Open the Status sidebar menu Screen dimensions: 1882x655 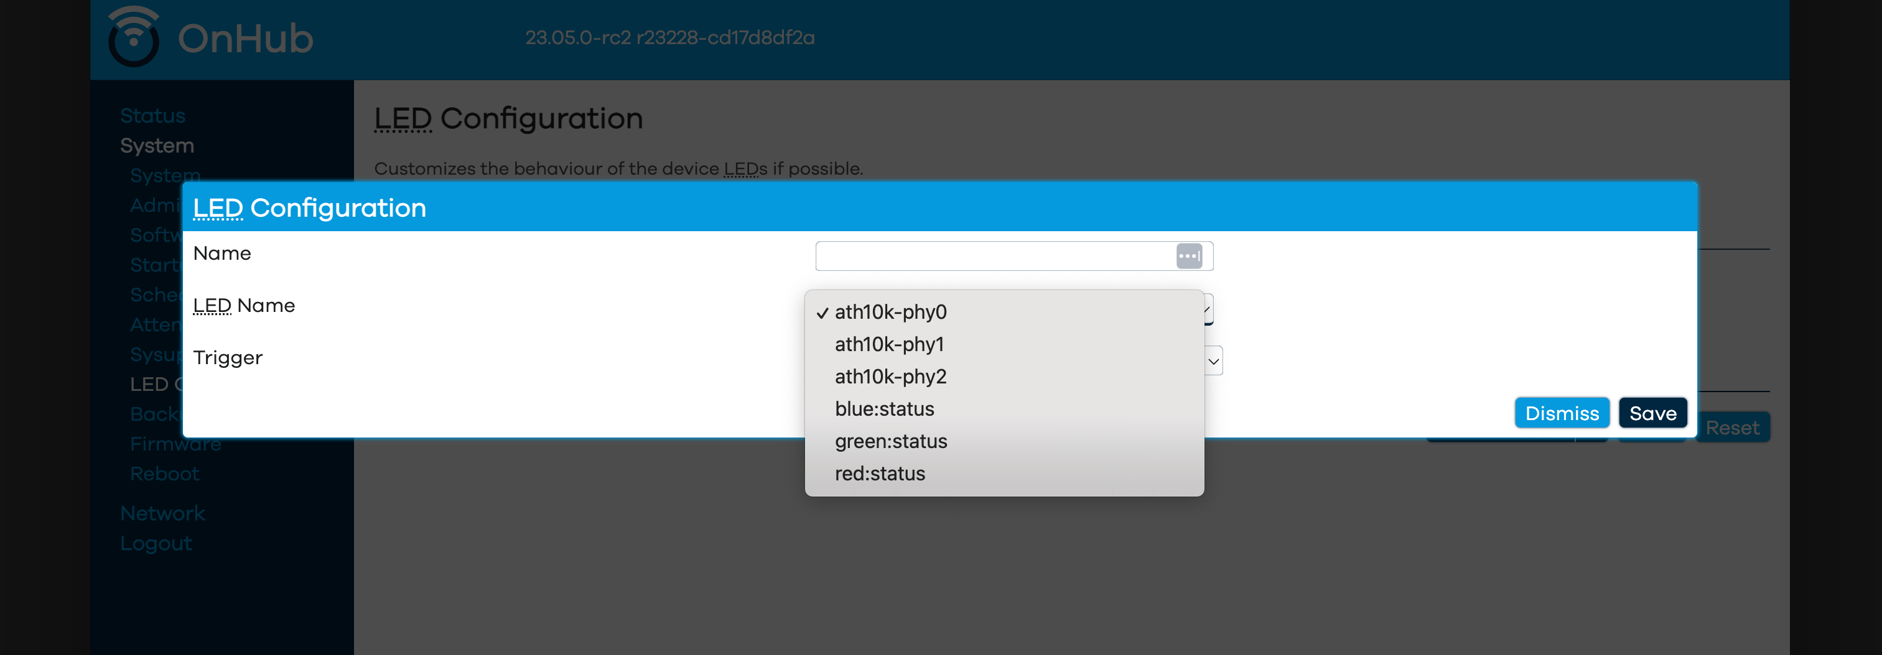152,116
